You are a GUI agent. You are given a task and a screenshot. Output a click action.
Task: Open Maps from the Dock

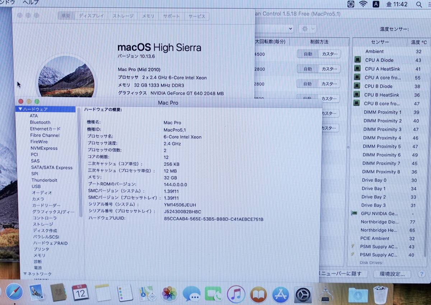tap(147, 294)
